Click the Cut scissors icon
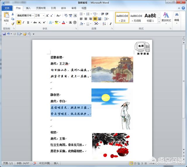Viewport: 187px width, 167px height. 13,14
